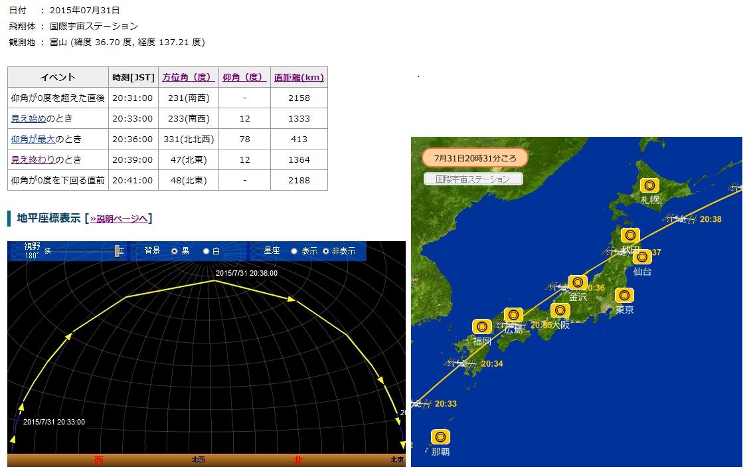Viewport: 749px width, 475px height.
Task: Click the 20:41:00 time cell
Action: [133, 180]
